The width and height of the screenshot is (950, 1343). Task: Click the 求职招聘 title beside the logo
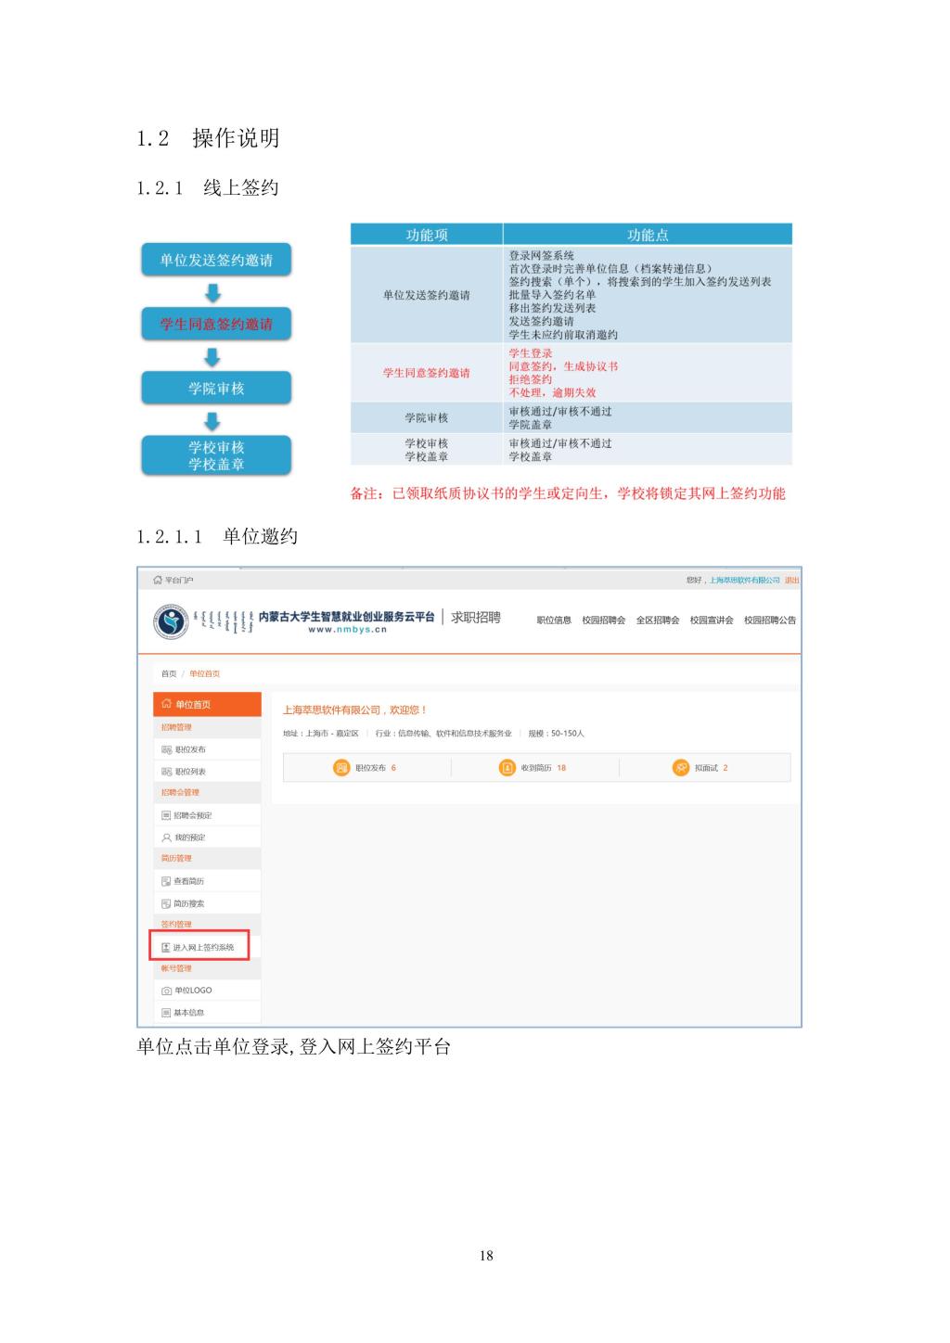pyautogui.click(x=476, y=618)
